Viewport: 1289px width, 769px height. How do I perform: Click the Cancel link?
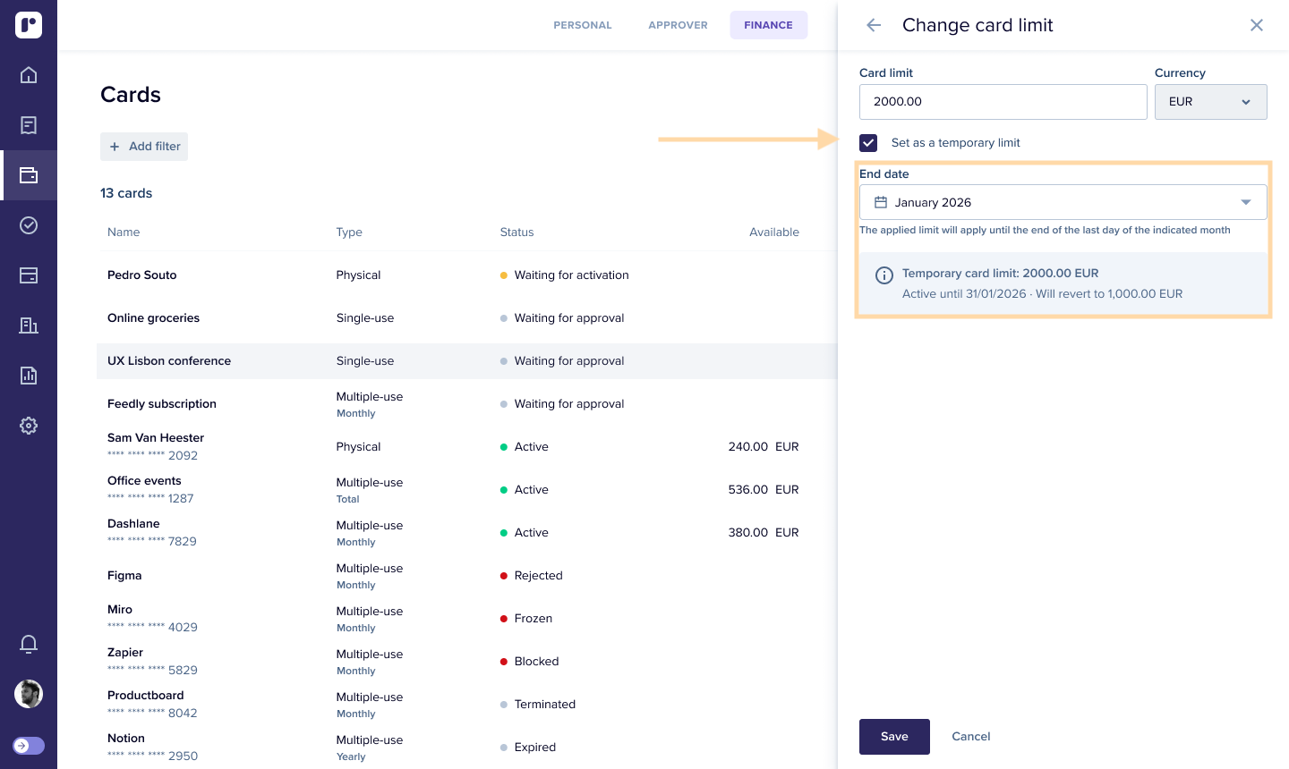click(x=970, y=737)
